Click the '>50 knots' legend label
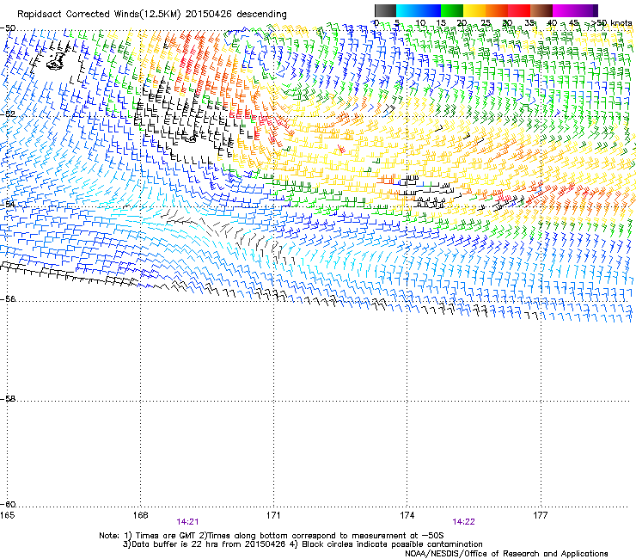 (x=611, y=23)
